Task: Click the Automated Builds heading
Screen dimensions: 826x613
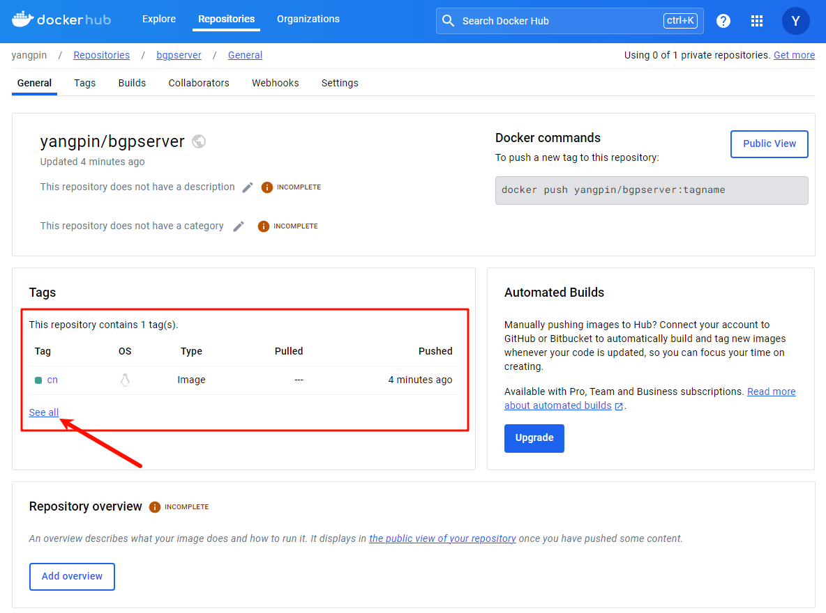Action: pos(554,293)
